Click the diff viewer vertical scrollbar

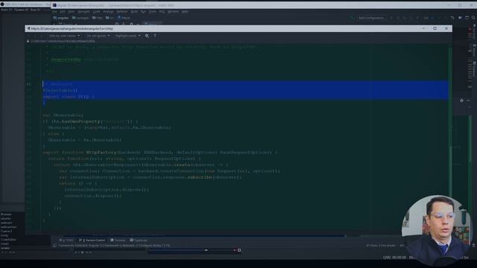point(450,137)
